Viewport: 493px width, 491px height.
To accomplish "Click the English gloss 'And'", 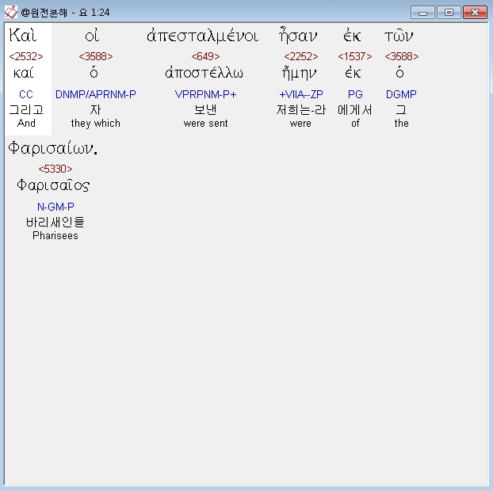I will tap(26, 123).
